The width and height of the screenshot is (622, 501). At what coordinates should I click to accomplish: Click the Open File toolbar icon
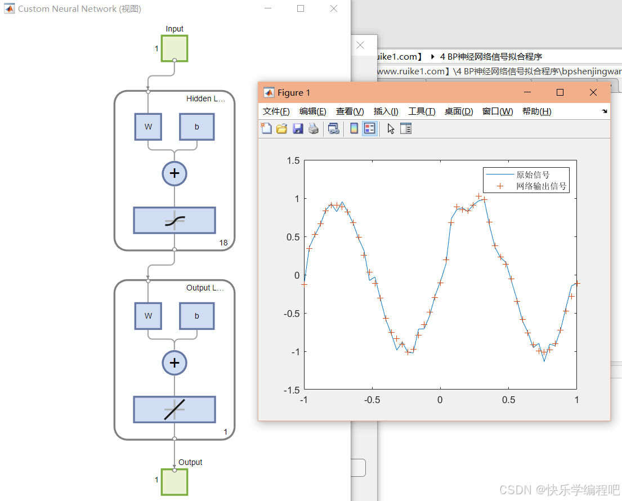281,128
